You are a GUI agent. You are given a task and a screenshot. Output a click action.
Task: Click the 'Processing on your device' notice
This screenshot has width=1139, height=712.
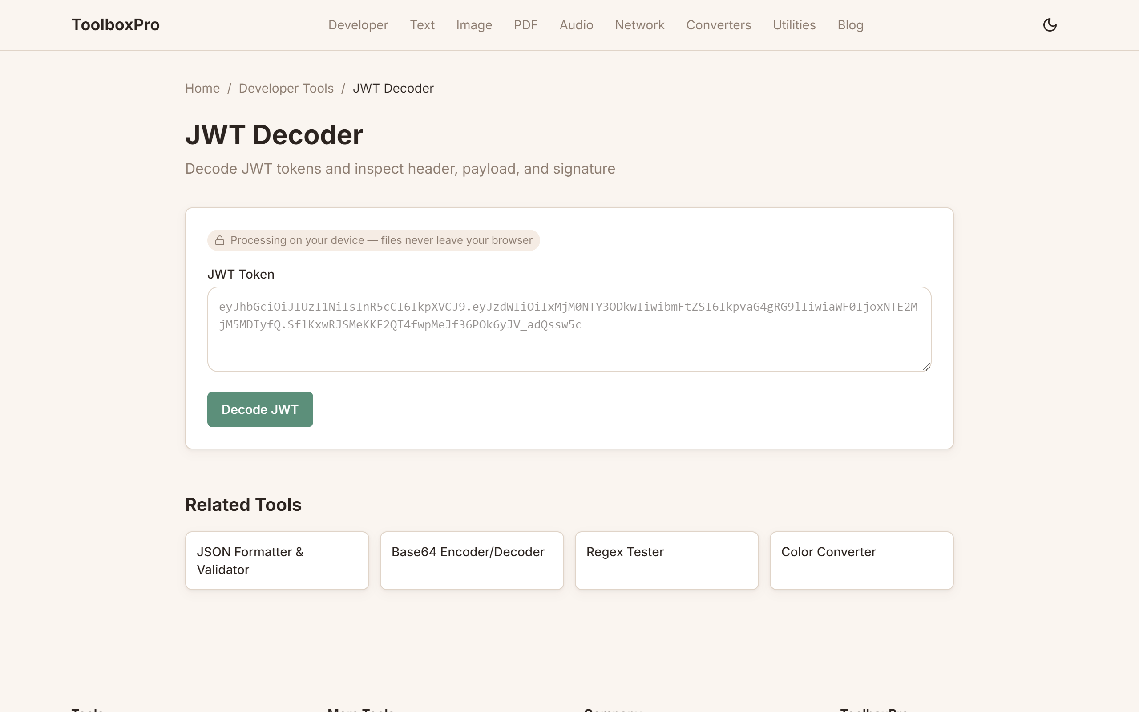coord(374,240)
